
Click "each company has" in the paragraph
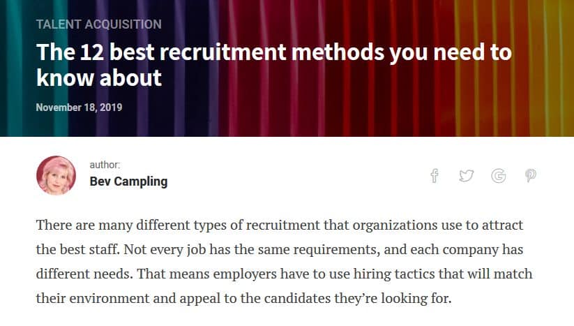(469, 250)
